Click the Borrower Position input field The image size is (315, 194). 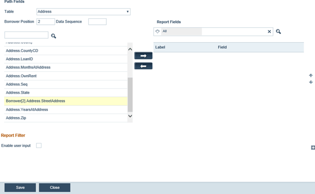pyautogui.click(x=46, y=22)
